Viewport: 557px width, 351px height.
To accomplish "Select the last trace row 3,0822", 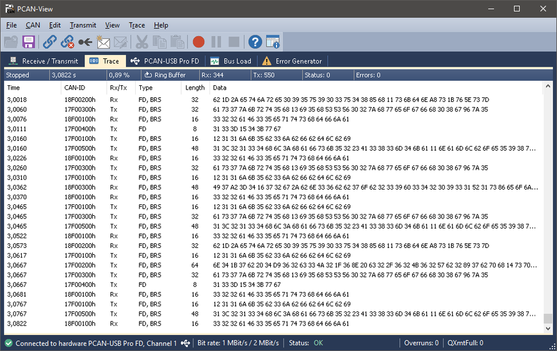I will click(273, 323).
